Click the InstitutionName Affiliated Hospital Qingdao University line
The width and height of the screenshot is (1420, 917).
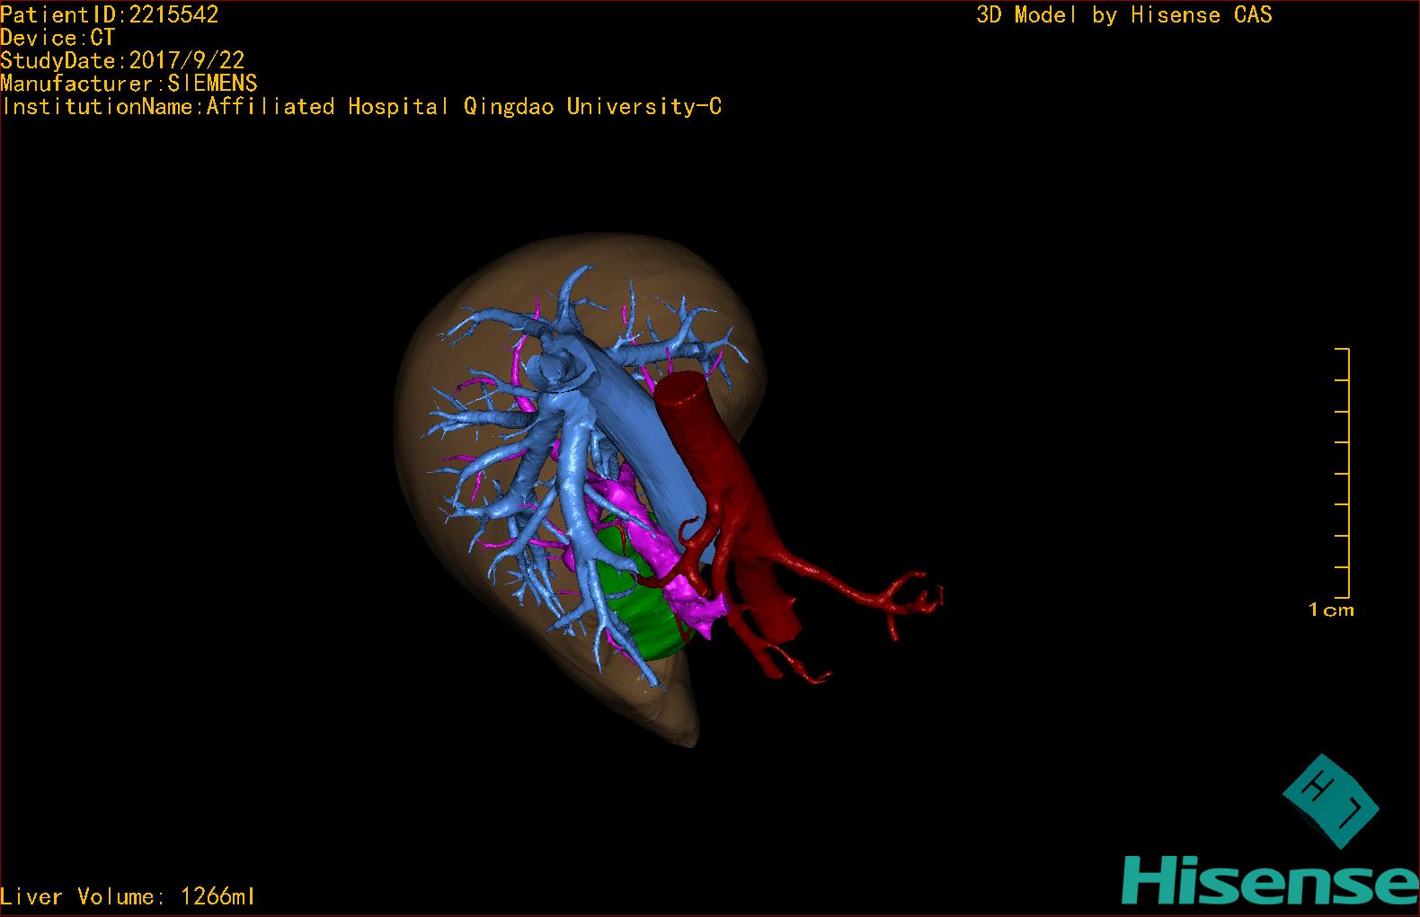click(361, 107)
